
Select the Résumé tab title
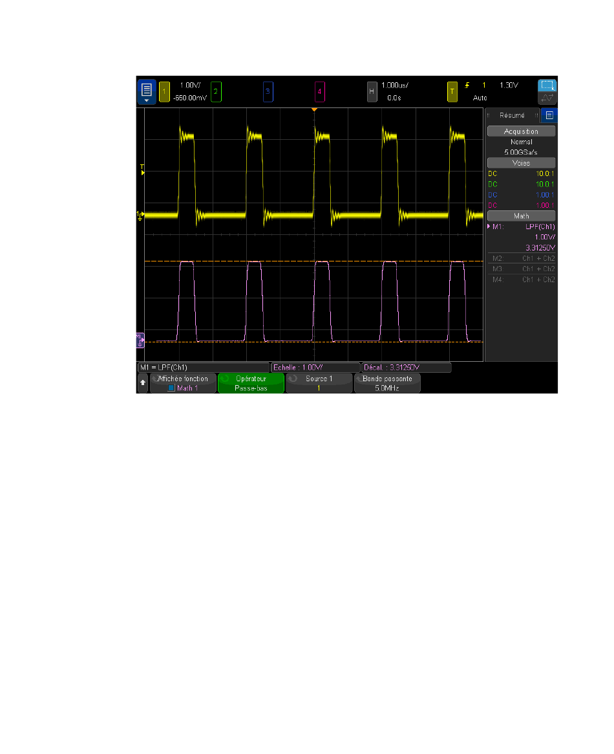click(x=512, y=115)
